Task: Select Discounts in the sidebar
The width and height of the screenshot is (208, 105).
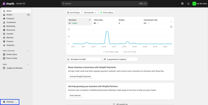Action: [16, 30]
